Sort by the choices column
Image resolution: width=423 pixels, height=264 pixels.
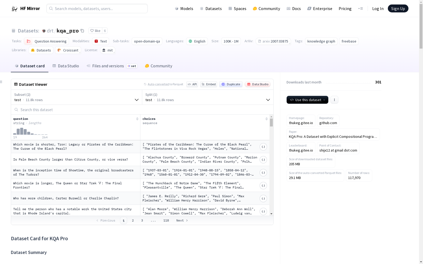point(266,119)
